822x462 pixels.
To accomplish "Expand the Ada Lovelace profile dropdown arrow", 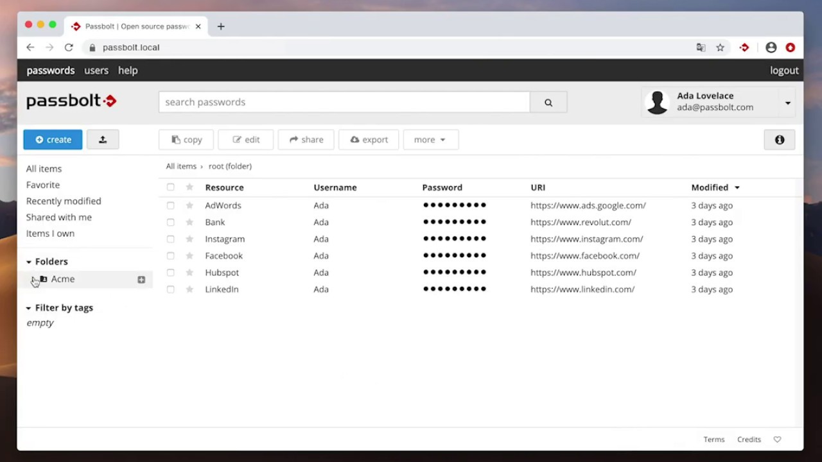I will [787, 103].
